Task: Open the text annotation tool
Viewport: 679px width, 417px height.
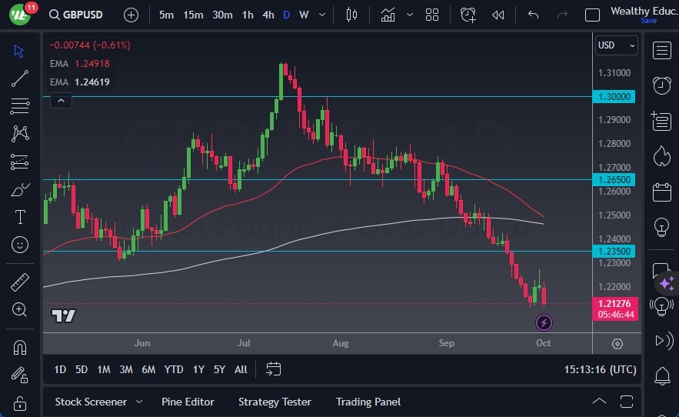Action: 20,217
